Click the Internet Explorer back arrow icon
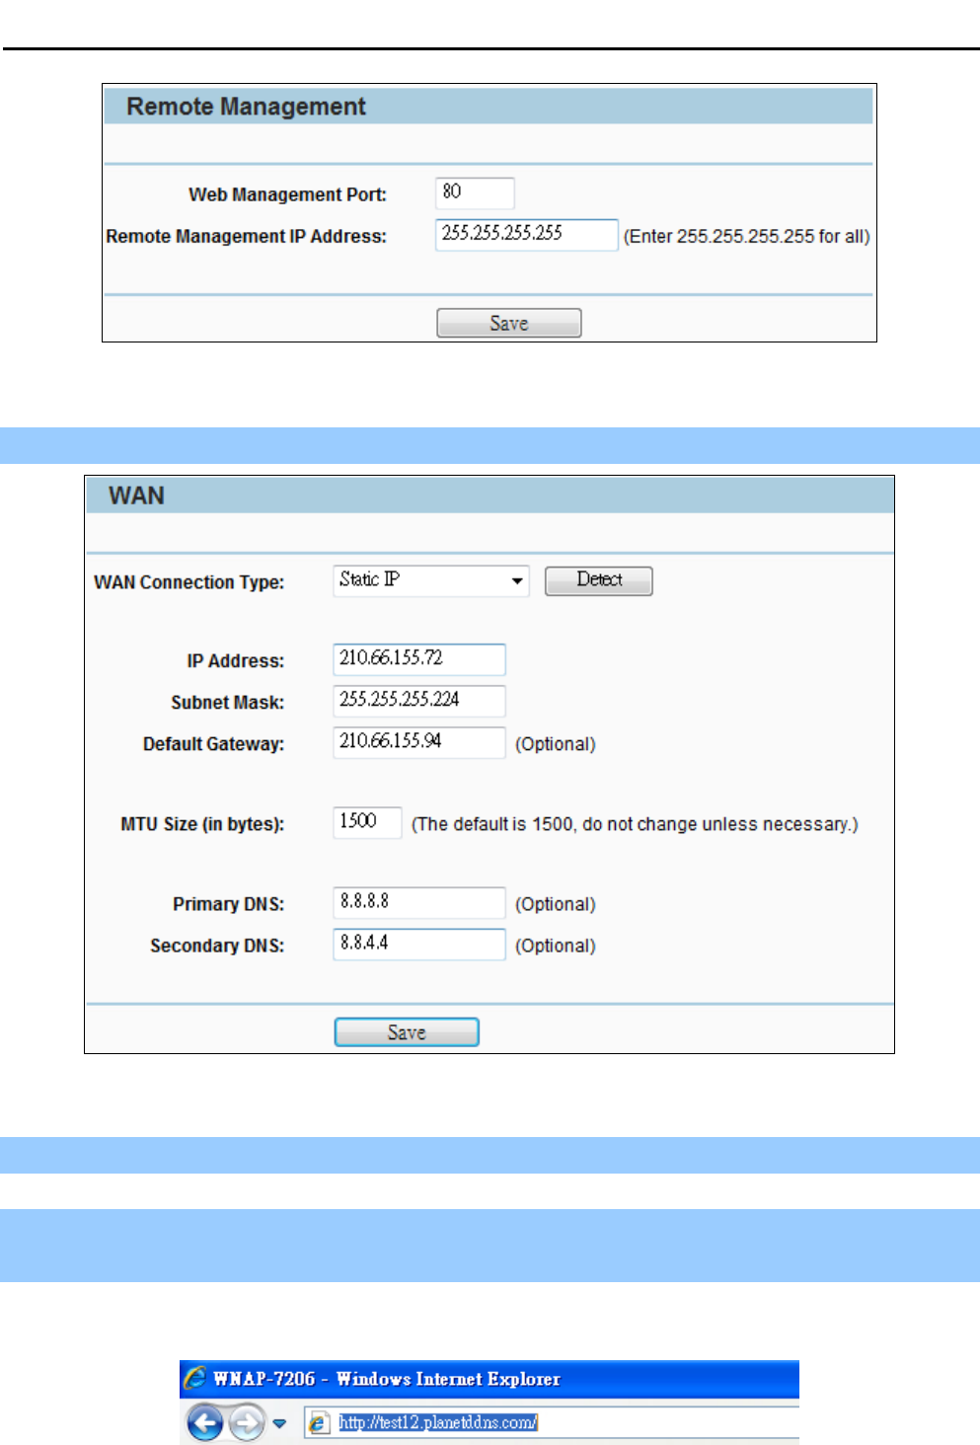Image resolution: width=980 pixels, height=1445 pixels. click(x=205, y=1422)
